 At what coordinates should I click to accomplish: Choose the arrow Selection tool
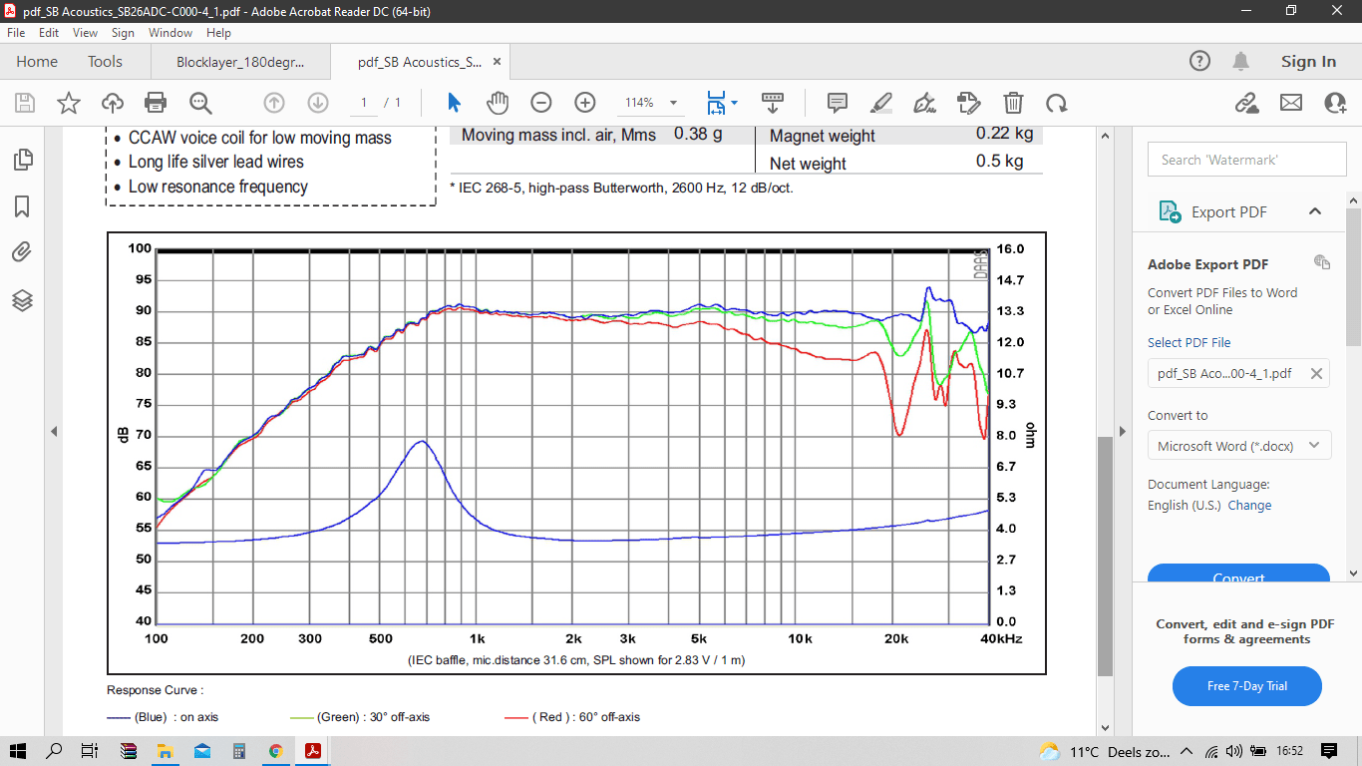(x=455, y=103)
